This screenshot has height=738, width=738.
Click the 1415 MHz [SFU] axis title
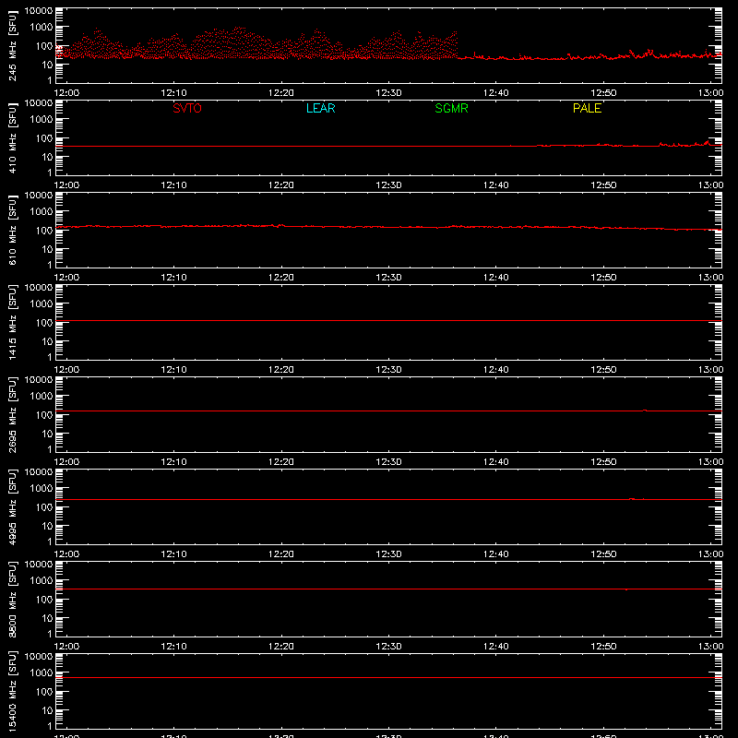tap(12, 322)
